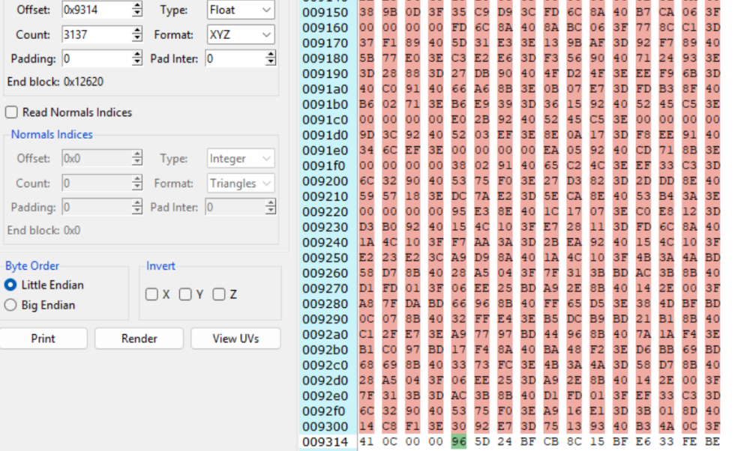Image resolution: width=750 pixels, height=451 pixels.
Task: Check the Invert Z checkbox
Action: (x=218, y=294)
